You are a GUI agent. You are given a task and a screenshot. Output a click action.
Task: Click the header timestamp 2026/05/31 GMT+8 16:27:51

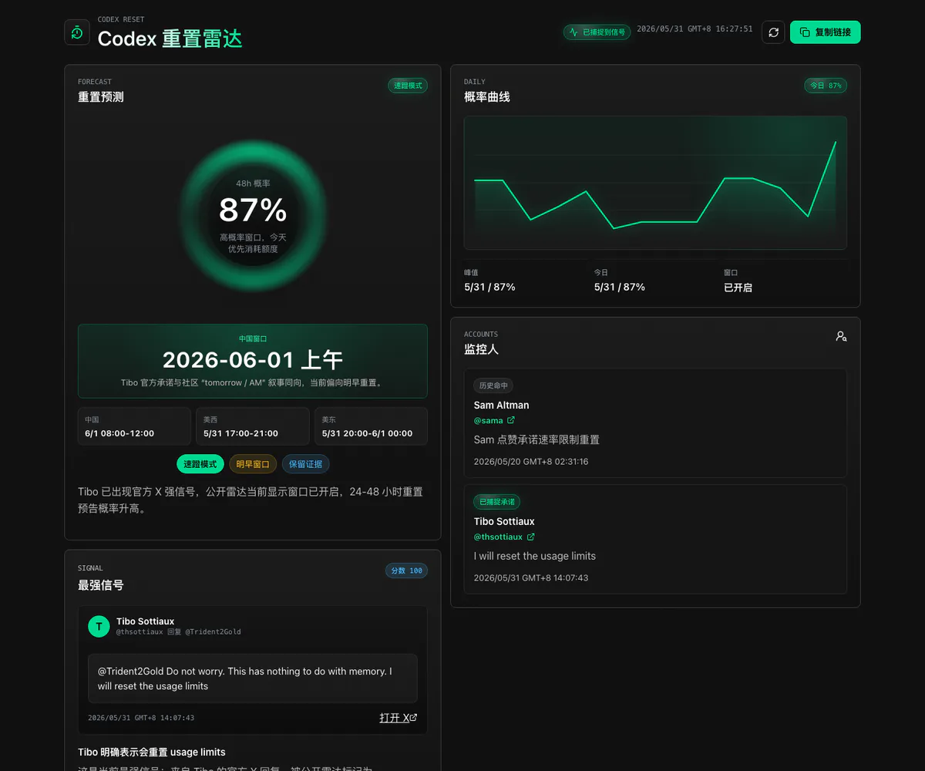tap(695, 29)
